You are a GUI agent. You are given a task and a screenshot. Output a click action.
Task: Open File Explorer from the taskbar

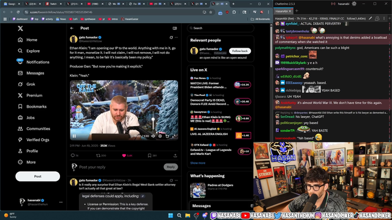187,215
